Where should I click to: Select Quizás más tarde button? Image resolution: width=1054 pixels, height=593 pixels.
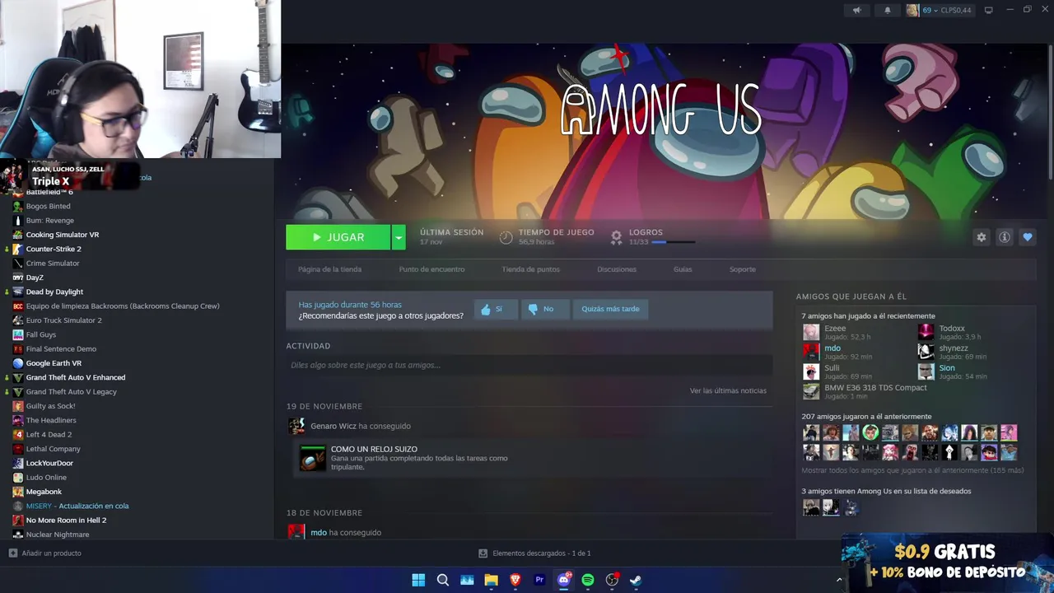click(610, 309)
